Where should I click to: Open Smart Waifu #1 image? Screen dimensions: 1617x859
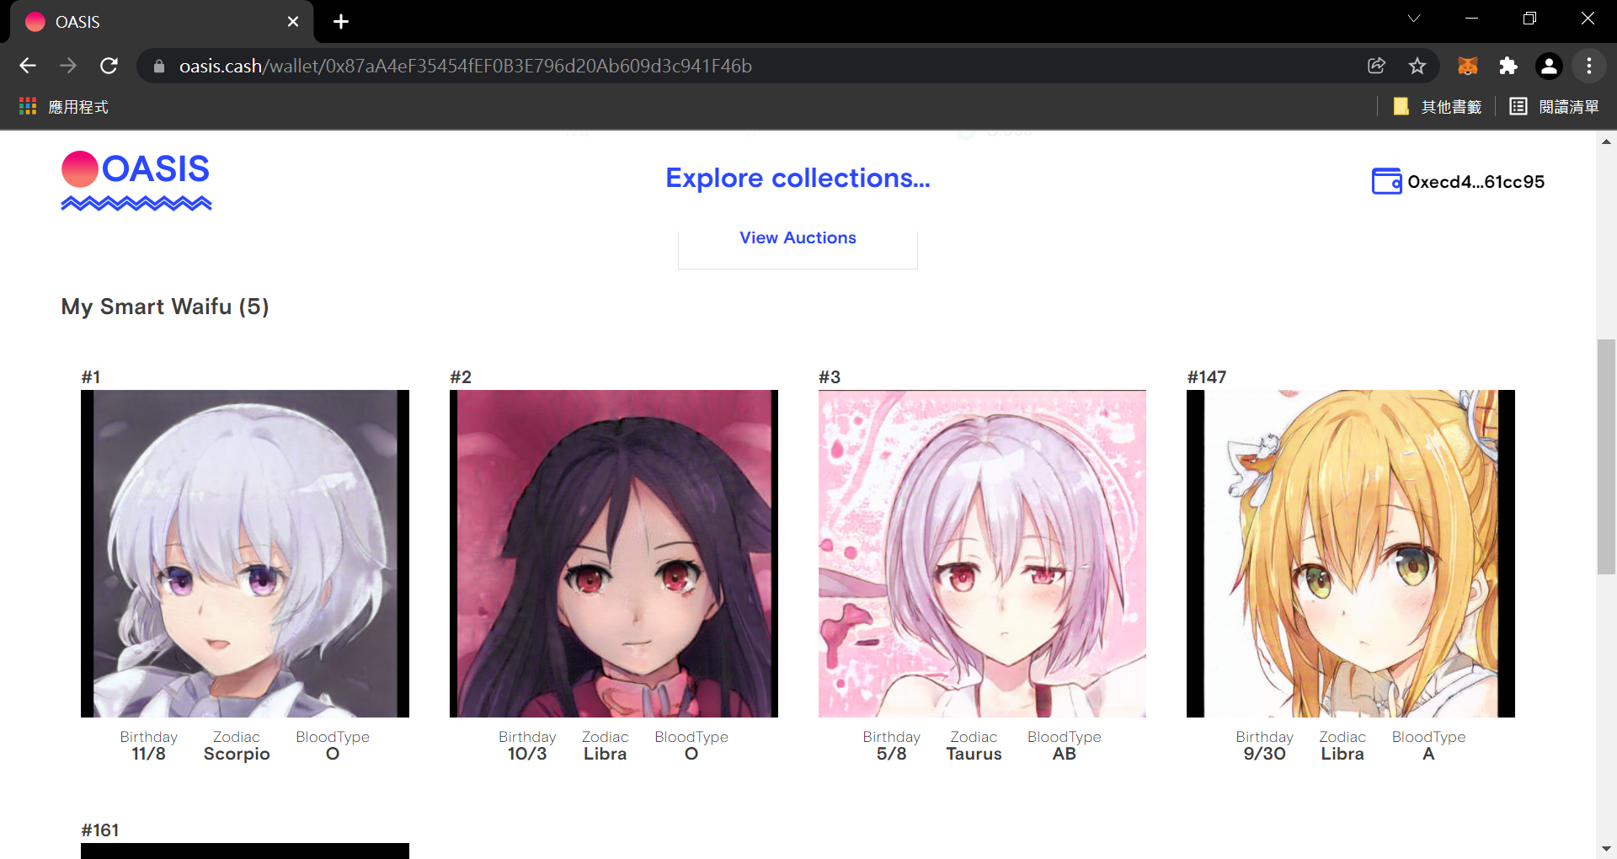(x=245, y=553)
